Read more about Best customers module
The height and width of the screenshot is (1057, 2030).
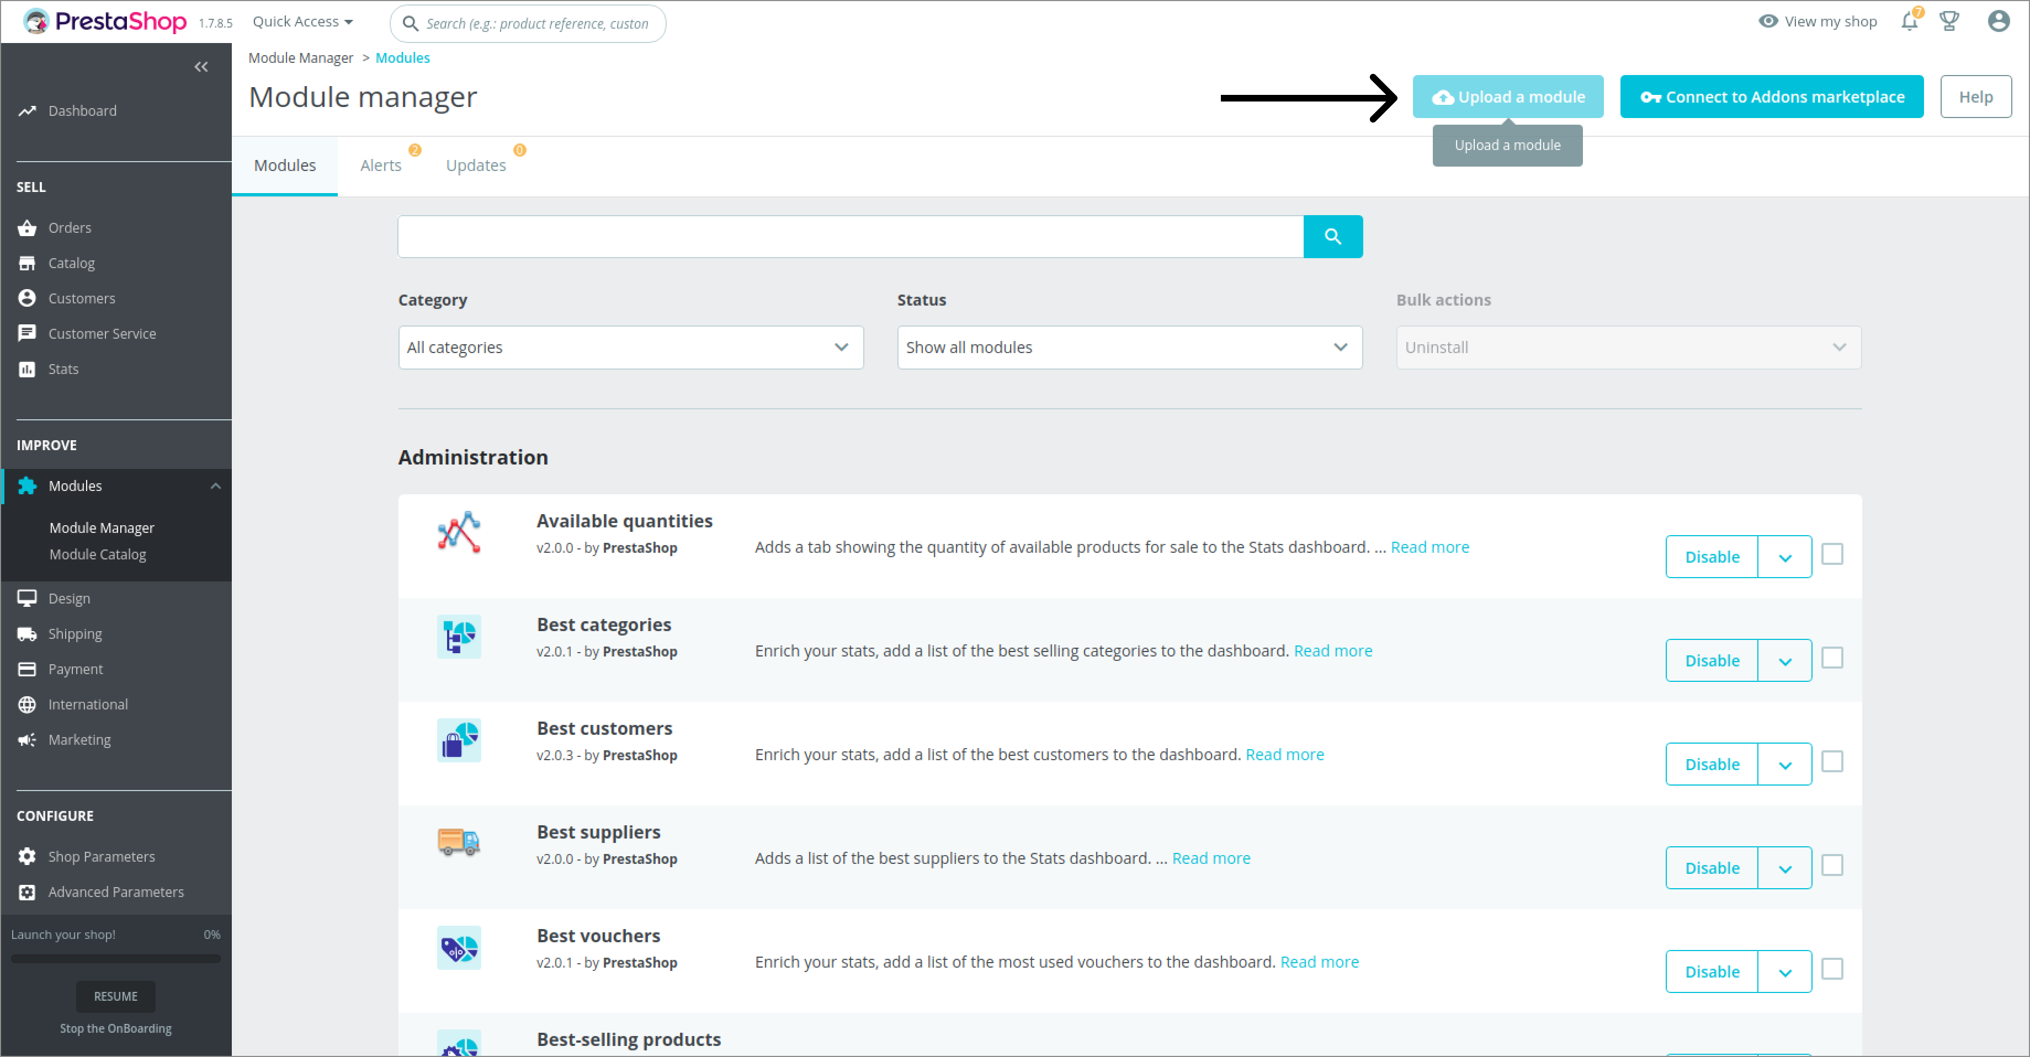coord(1284,754)
